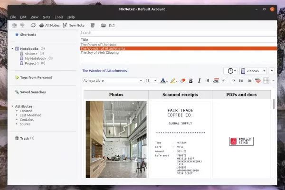
Task: Open the font size 18 dropdown
Action: point(152,81)
